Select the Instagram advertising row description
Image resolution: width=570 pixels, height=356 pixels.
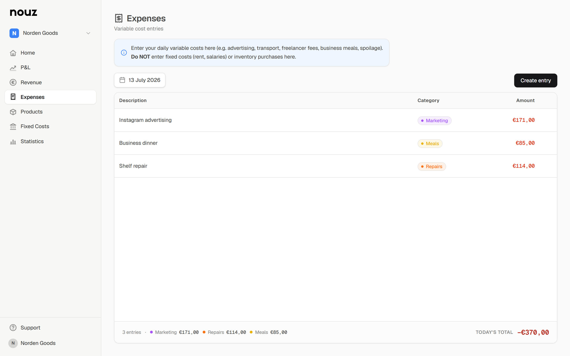[x=145, y=120]
